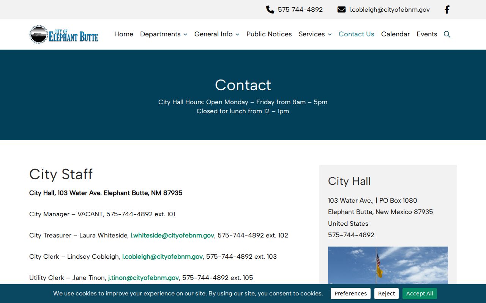Click the City Manager – VACANT line

(x=102, y=214)
